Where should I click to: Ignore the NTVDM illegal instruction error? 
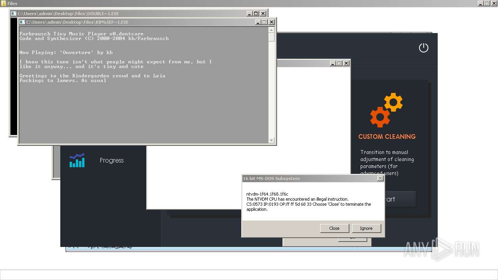tap(366, 228)
